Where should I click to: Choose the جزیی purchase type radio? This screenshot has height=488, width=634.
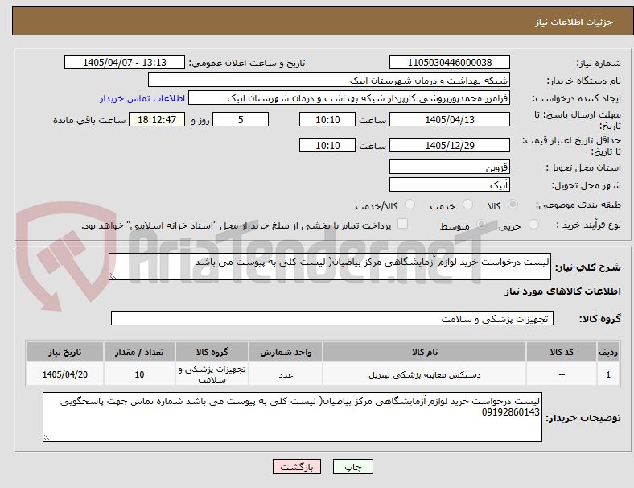click(x=533, y=225)
